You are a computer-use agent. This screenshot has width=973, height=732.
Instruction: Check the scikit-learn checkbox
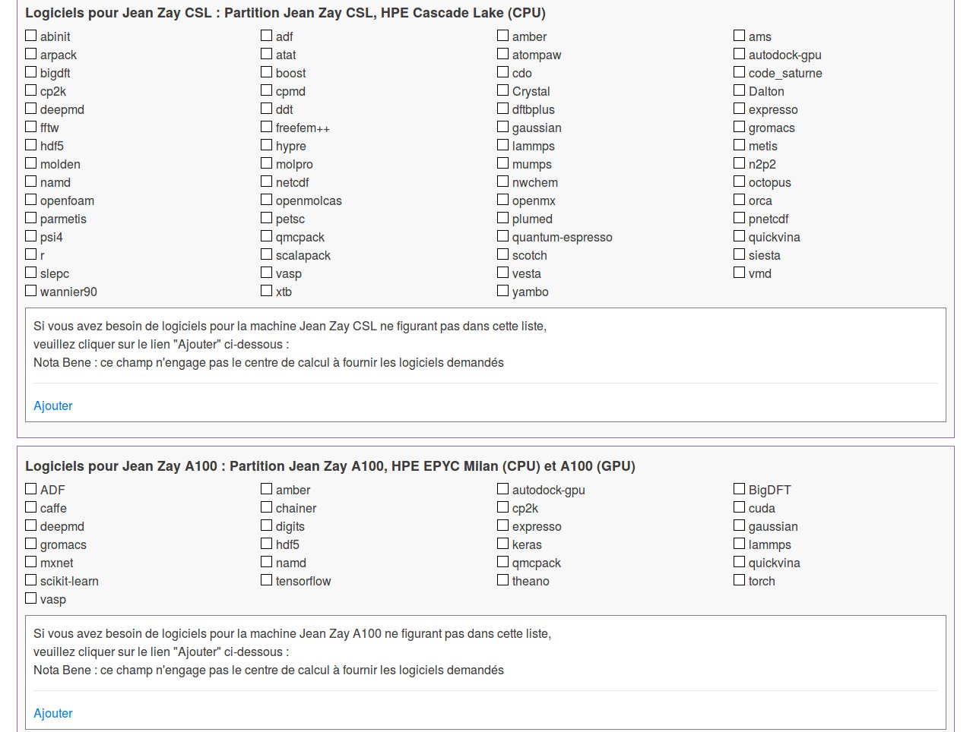31,580
